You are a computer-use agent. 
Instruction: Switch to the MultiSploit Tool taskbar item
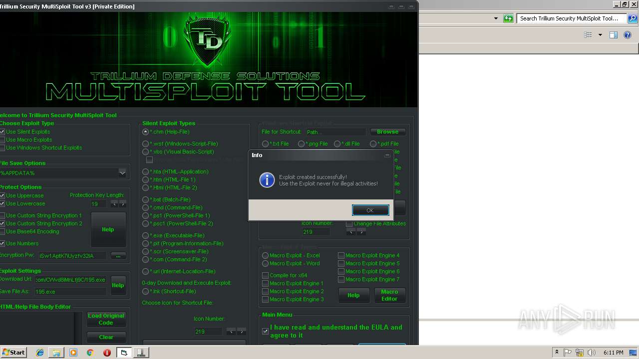124,353
